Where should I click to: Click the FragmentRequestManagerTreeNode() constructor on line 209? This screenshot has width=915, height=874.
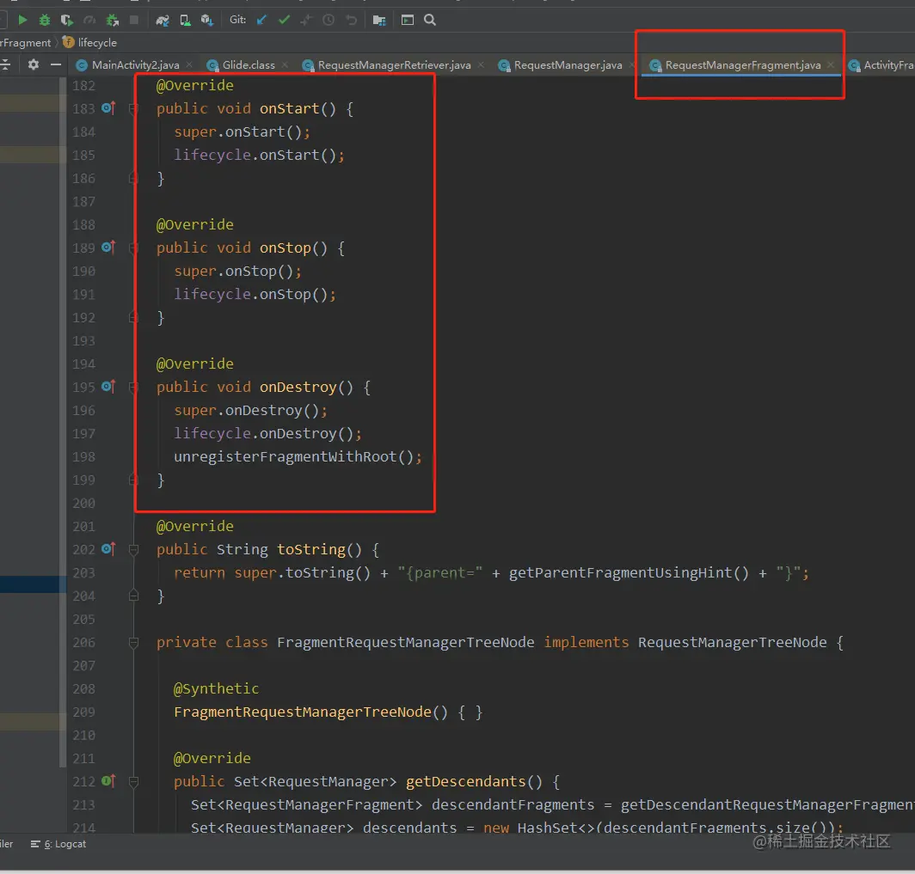(x=310, y=712)
